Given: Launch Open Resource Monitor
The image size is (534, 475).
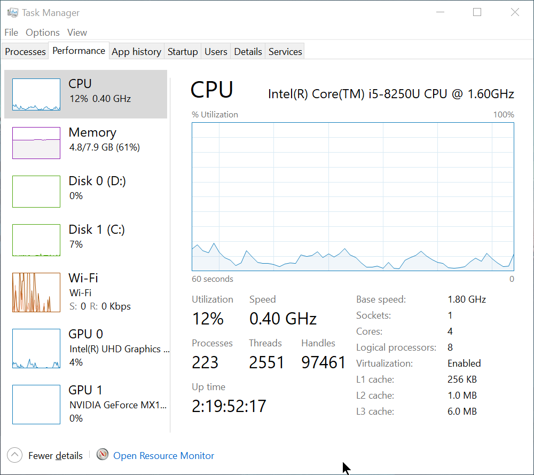Looking at the screenshot, I should [163, 455].
